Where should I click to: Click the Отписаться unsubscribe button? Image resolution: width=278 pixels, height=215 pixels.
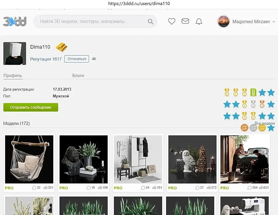coord(77,59)
